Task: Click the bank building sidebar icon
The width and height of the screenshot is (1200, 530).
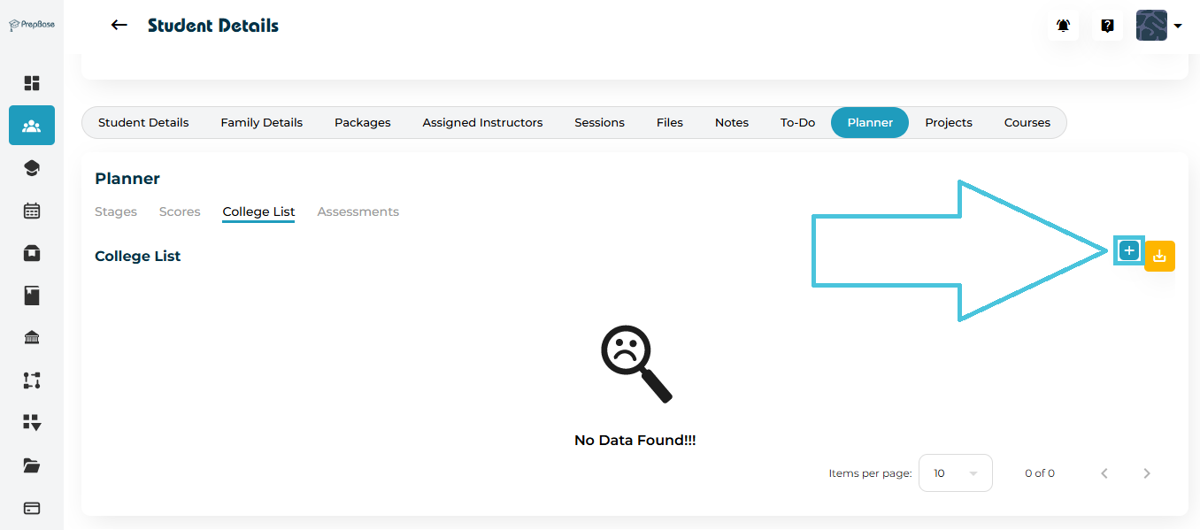Action: click(32, 338)
